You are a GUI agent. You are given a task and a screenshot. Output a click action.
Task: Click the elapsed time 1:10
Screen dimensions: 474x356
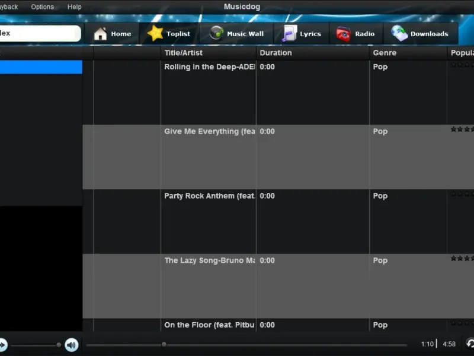click(427, 344)
